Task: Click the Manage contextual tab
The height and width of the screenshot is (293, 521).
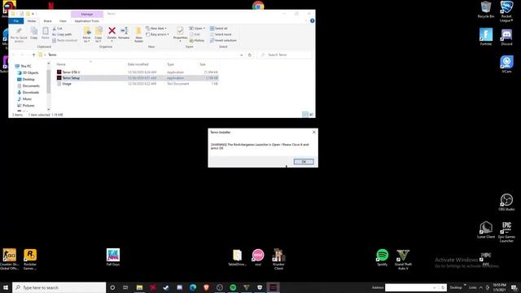Action: point(87,14)
